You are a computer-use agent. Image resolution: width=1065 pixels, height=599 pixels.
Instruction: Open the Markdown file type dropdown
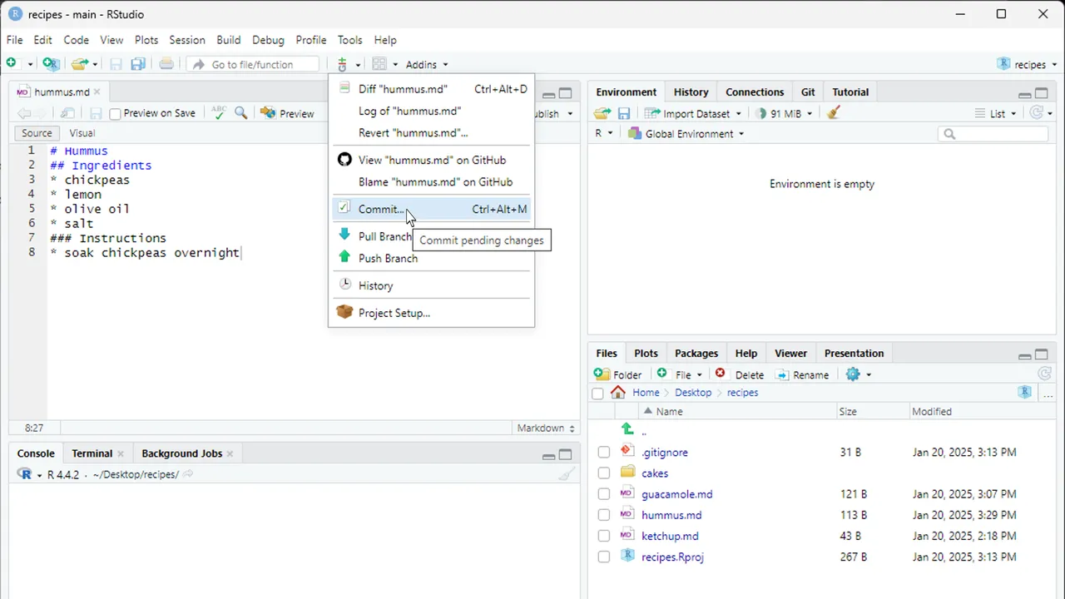point(546,428)
